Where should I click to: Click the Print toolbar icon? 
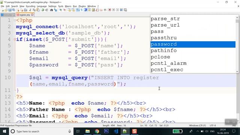tap(25, 10)
